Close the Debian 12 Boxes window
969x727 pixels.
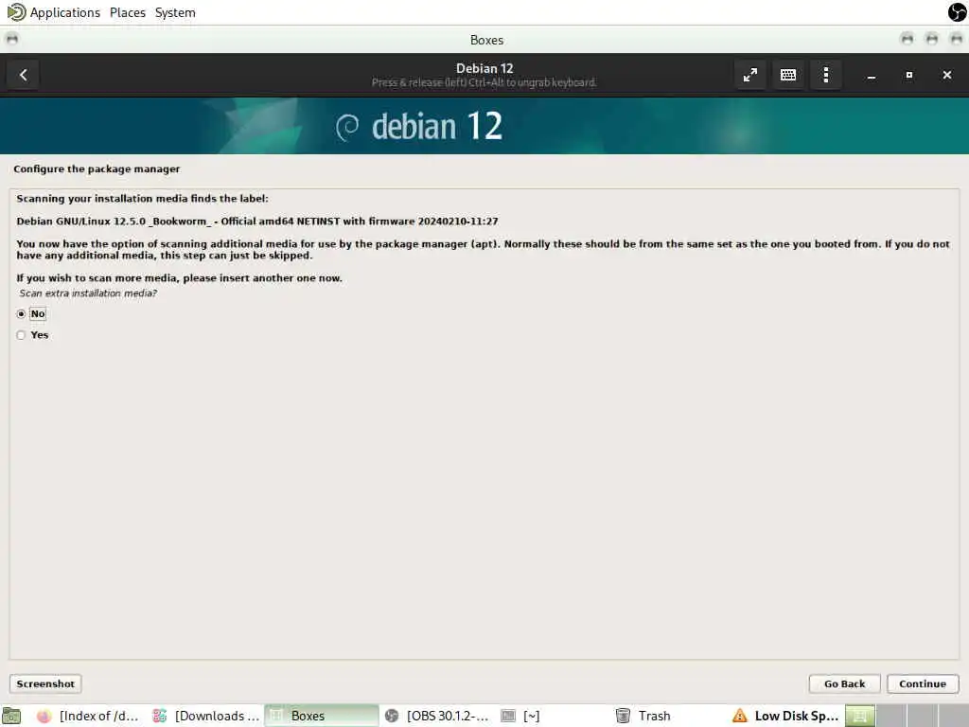pos(946,75)
